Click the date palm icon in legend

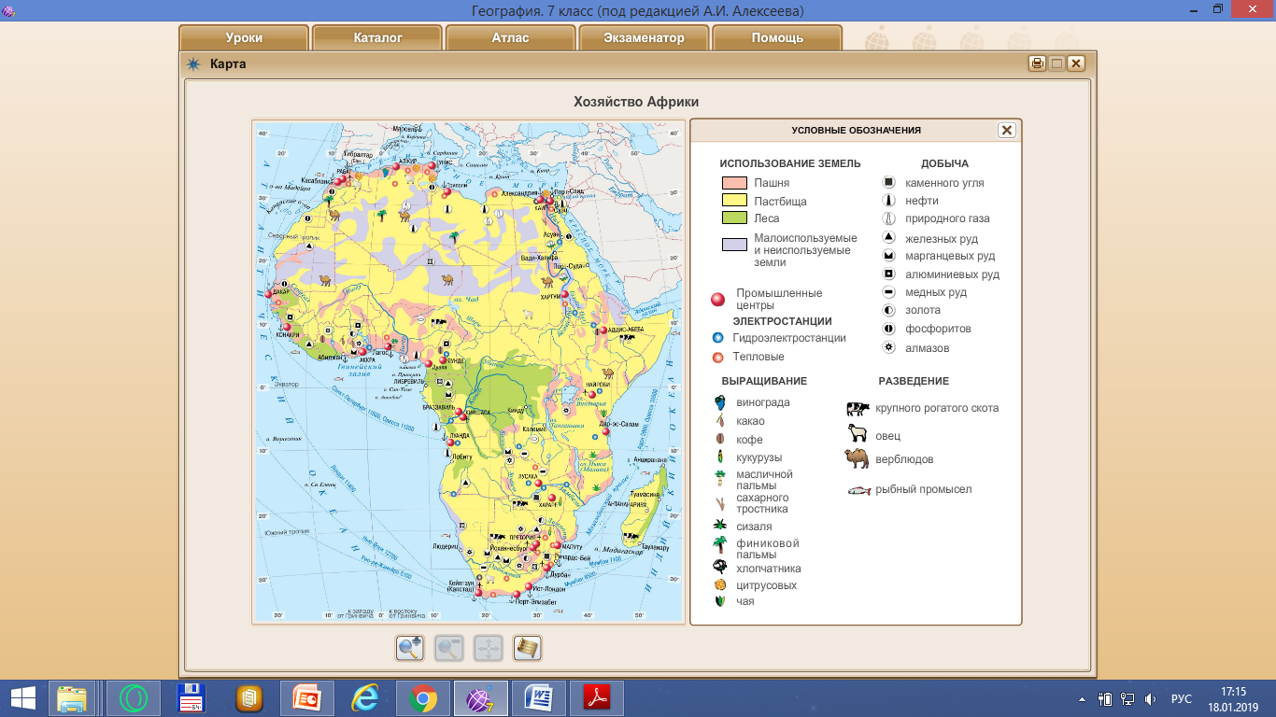pos(719,545)
